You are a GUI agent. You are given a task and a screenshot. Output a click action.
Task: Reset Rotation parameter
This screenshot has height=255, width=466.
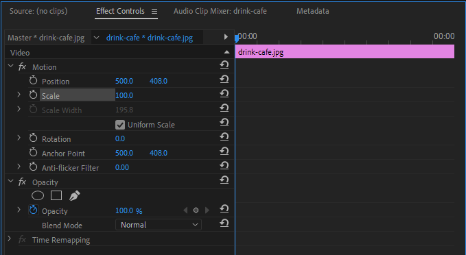pyautogui.click(x=224, y=136)
